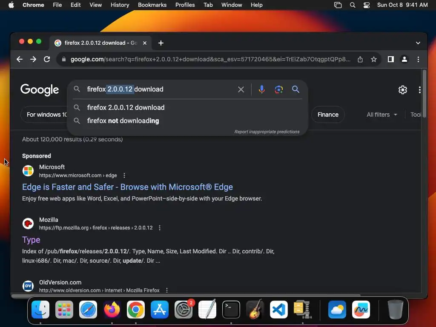Open the Chrome File menu

(57, 5)
